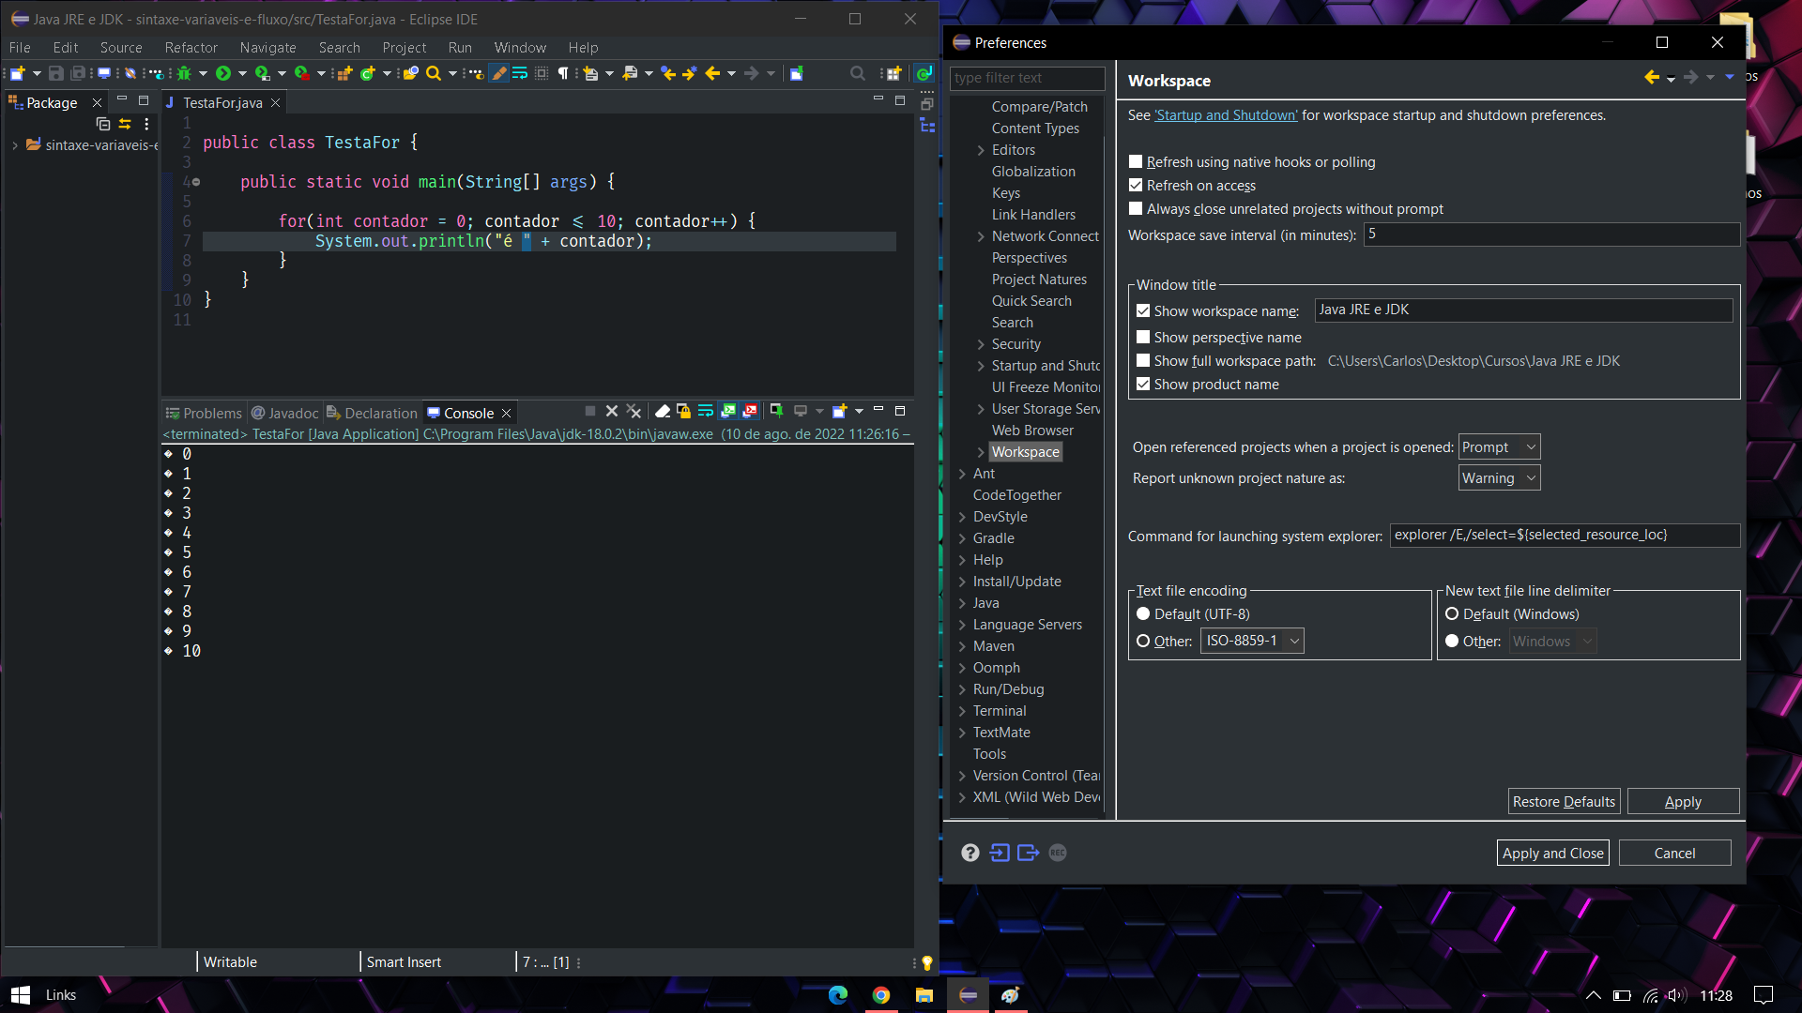Switch to the Declaration tab
Image resolution: width=1802 pixels, height=1013 pixels.
coord(372,413)
